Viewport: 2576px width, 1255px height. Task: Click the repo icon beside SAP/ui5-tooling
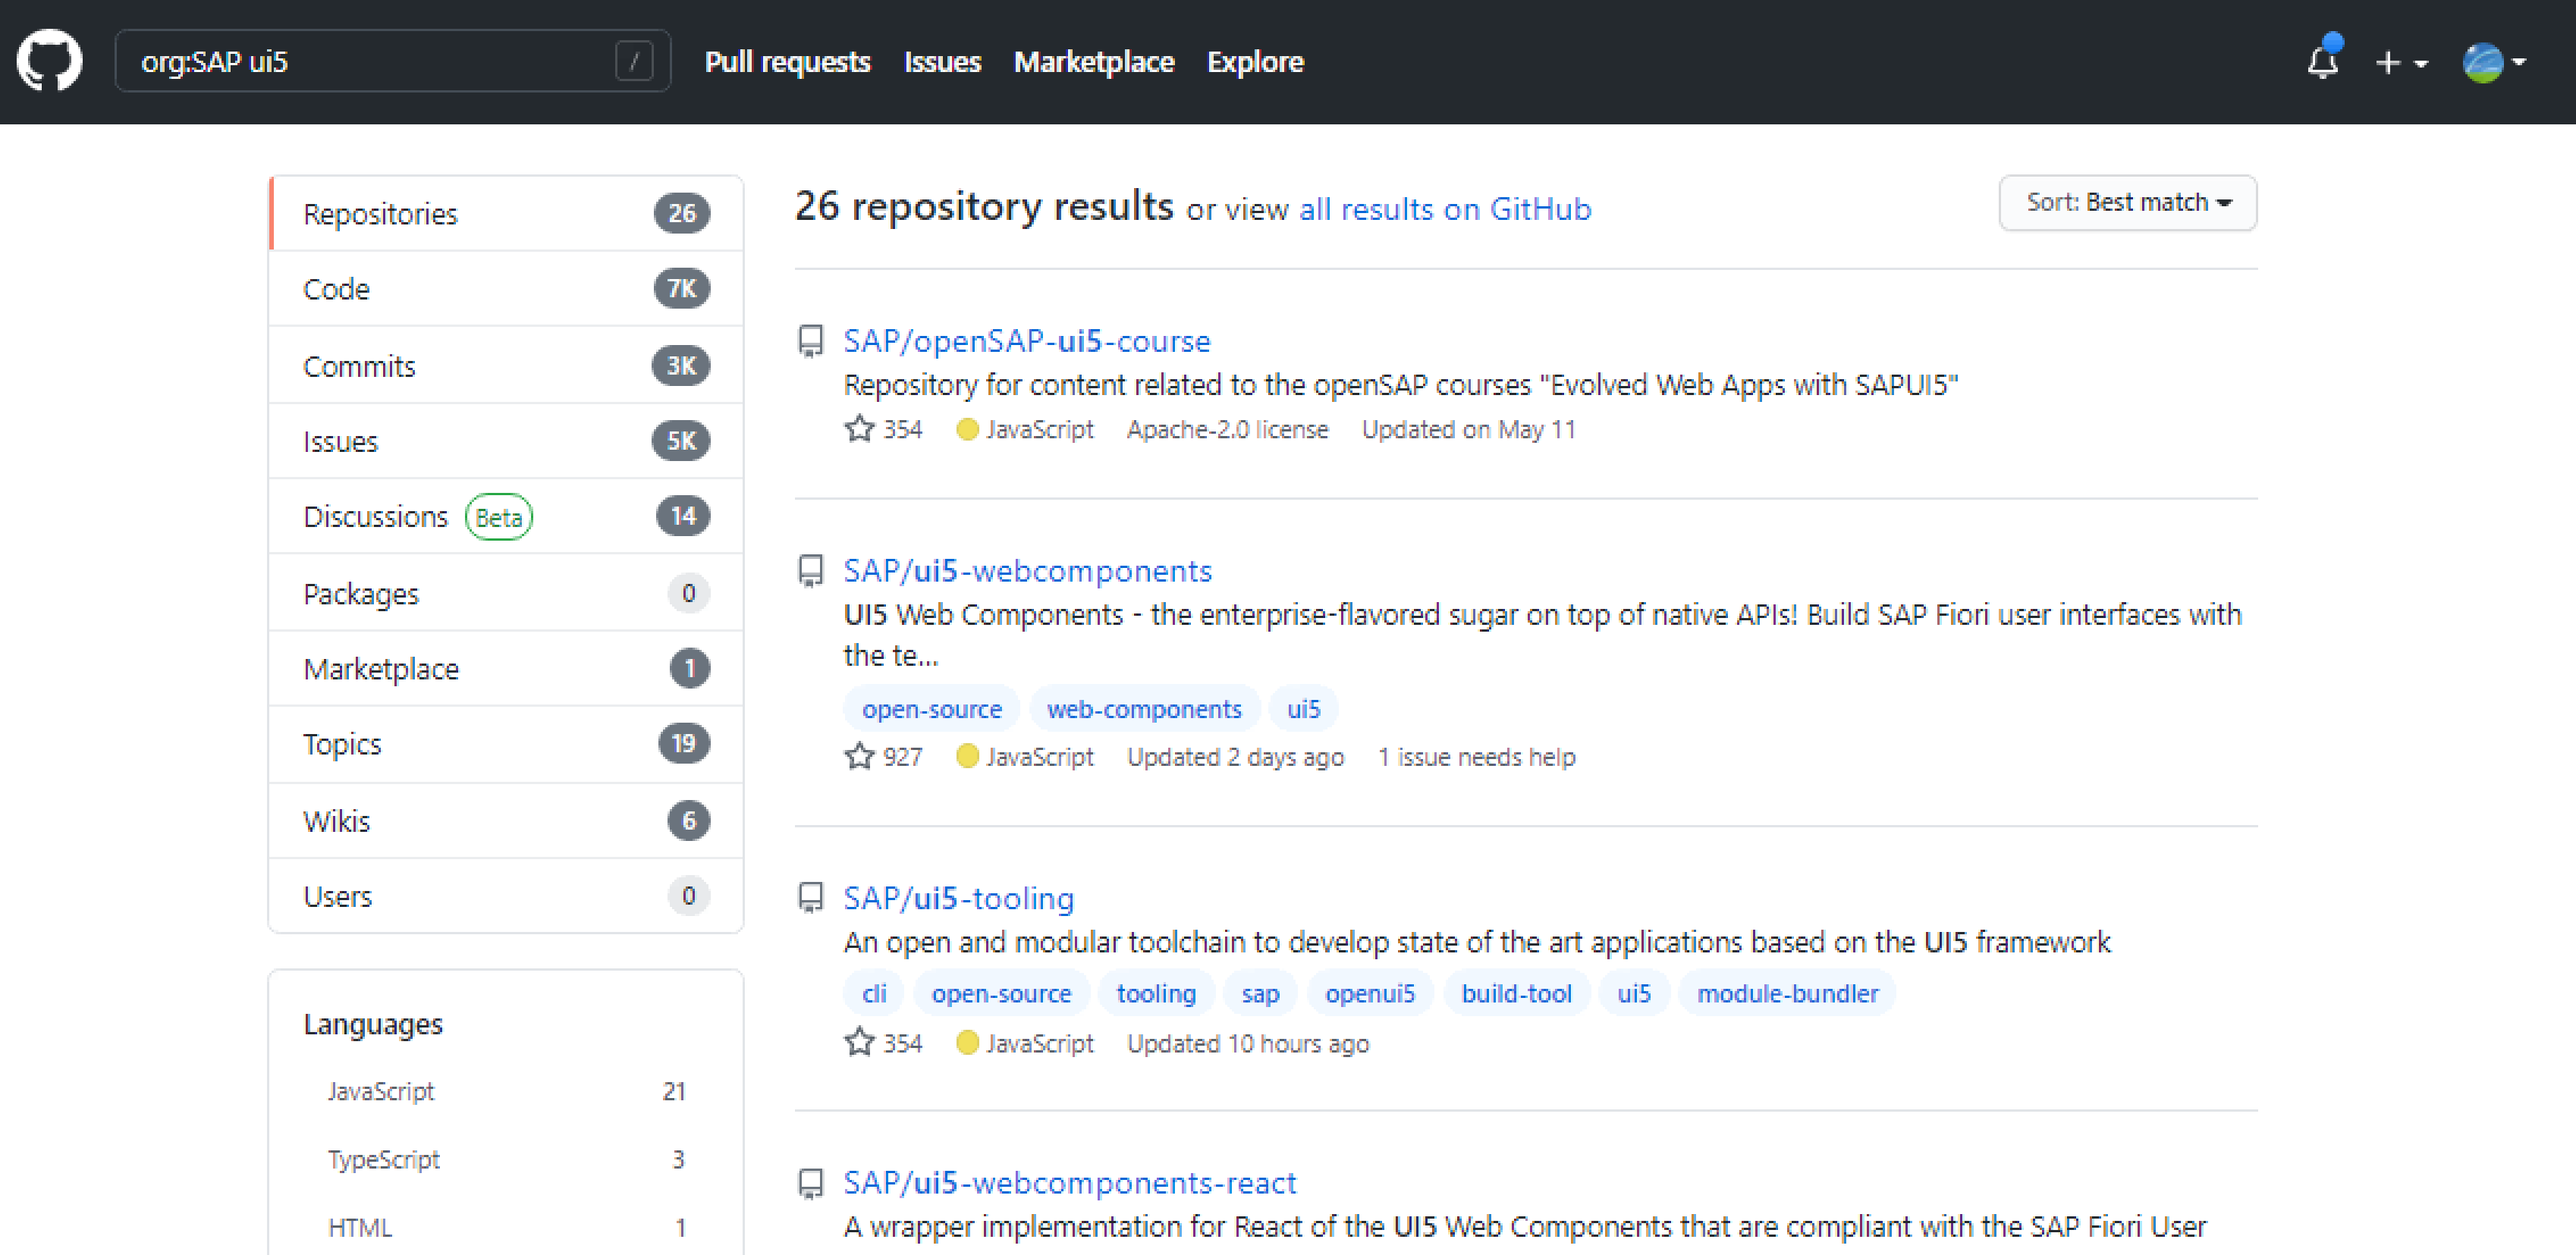click(x=810, y=898)
